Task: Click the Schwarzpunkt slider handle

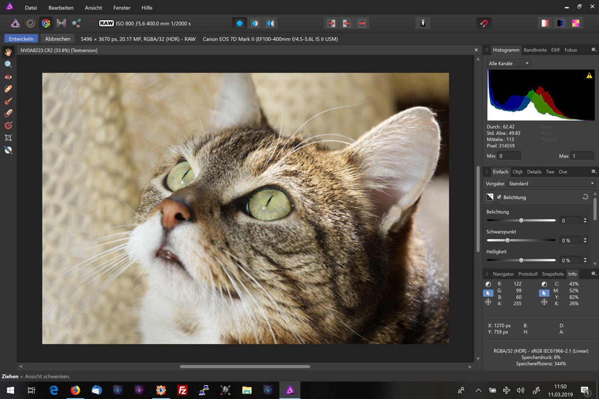Action: coord(507,240)
